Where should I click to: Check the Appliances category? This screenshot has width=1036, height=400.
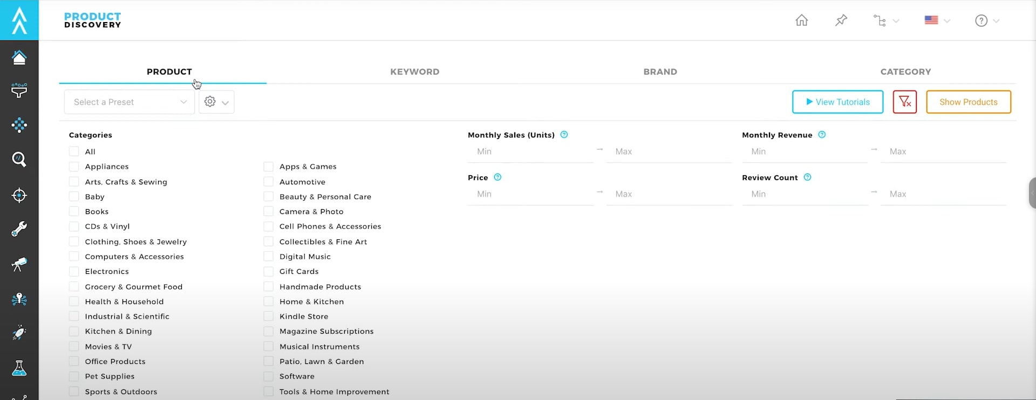coord(74,167)
